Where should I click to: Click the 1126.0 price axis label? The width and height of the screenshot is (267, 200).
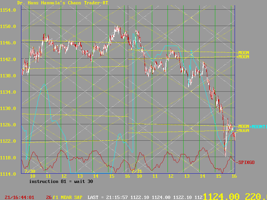(8, 125)
